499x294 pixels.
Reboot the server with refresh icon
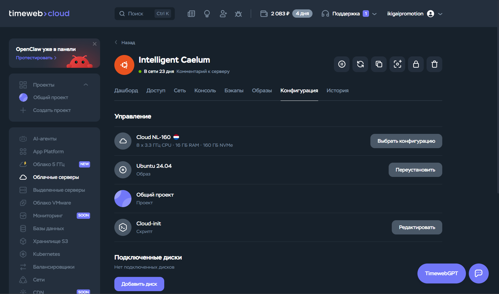[360, 64]
